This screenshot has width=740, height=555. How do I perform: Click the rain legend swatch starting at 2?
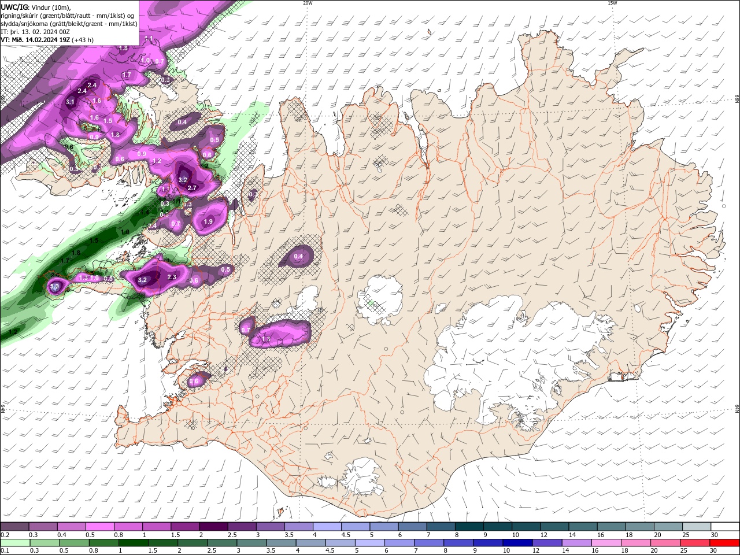pos(193,543)
